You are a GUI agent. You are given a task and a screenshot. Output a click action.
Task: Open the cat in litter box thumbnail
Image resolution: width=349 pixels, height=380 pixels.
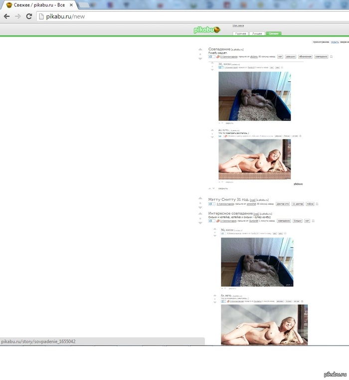click(x=254, y=96)
